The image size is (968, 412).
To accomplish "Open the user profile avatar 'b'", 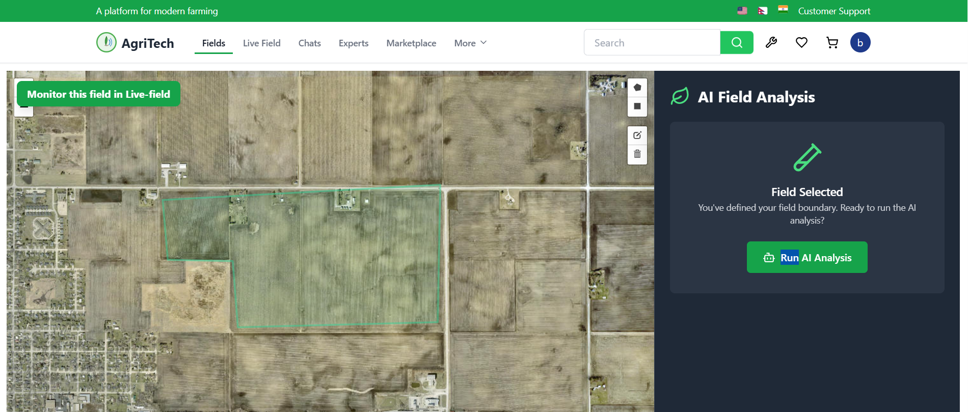I will pos(860,43).
